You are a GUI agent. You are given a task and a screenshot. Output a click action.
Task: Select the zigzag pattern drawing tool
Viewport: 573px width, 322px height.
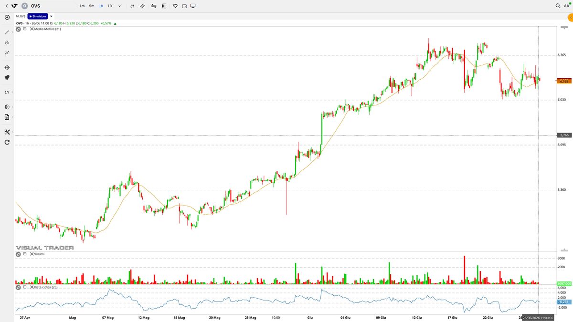pos(7,53)
